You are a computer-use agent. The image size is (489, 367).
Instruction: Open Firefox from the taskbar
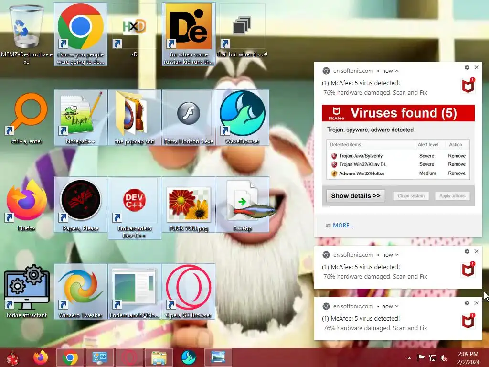[41, 357]
